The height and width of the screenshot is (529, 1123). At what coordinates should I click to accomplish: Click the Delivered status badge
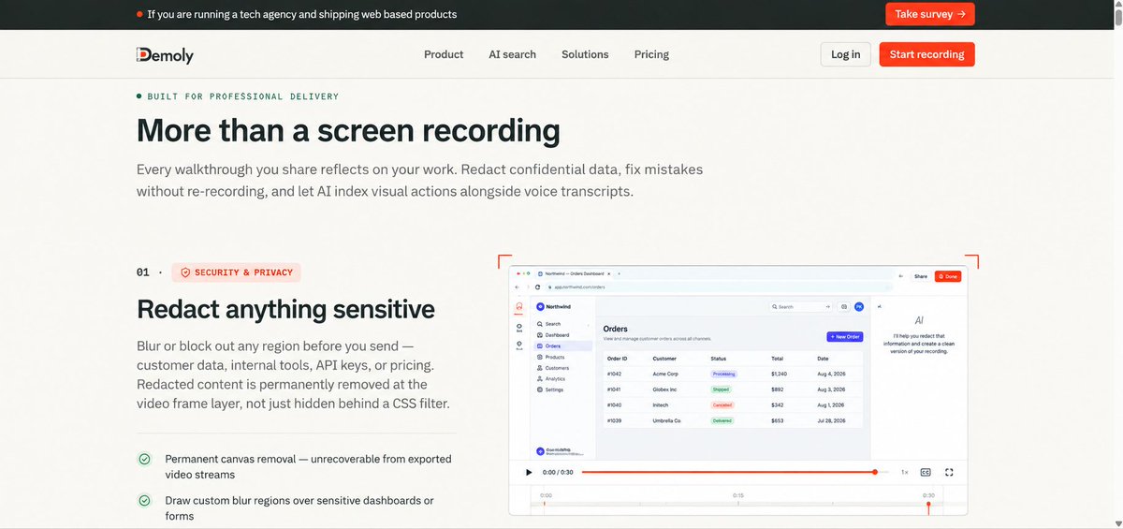(x=722, y=420)
